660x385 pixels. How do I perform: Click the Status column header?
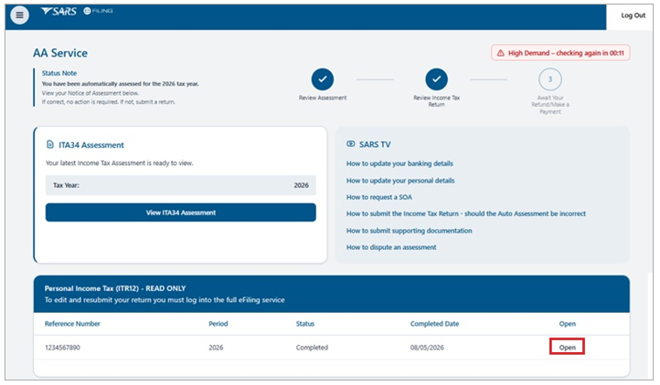(305, 324)
